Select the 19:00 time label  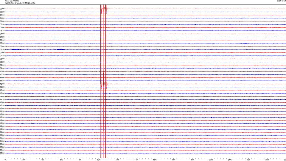(x=2, y=126)
